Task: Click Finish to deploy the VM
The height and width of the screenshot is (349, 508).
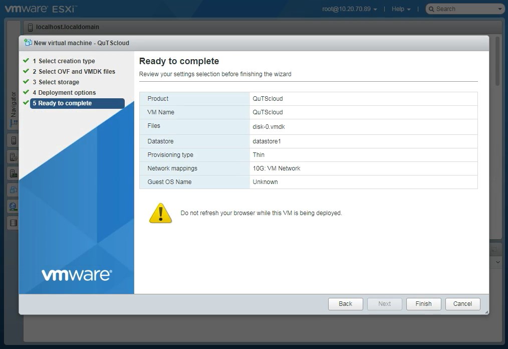Action: [423, 304]
